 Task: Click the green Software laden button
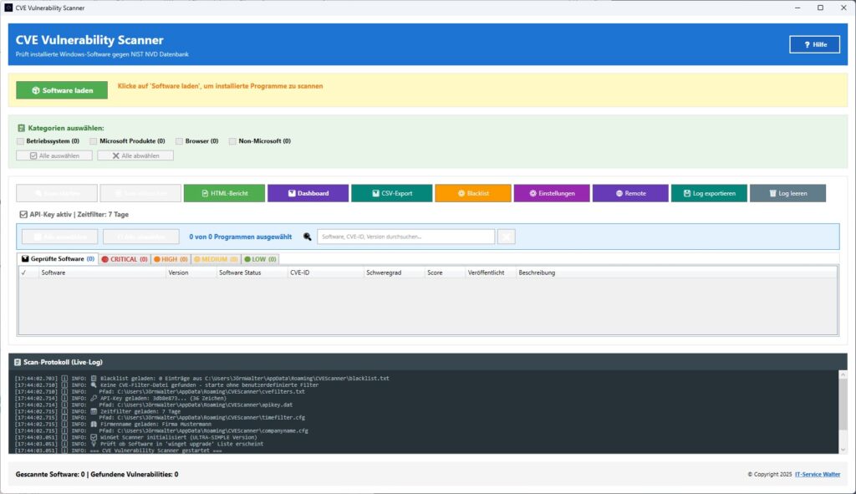coord(62,89)
